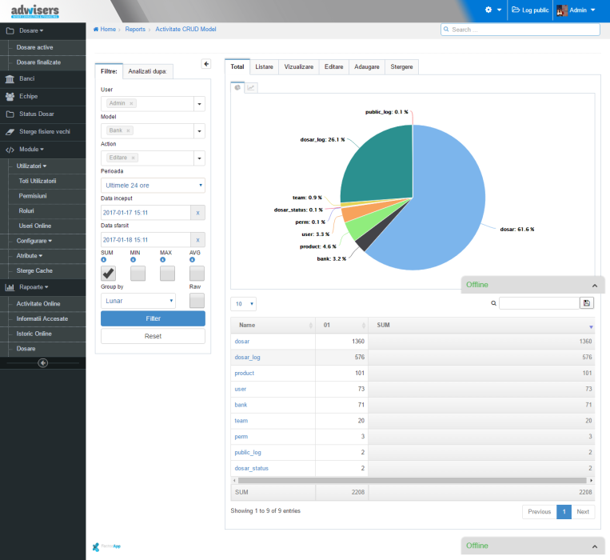Click Sterge fisiere vechi eraser item
This screenshot has height=560, width=610.
pyautogui.click(x=43, y=131)
